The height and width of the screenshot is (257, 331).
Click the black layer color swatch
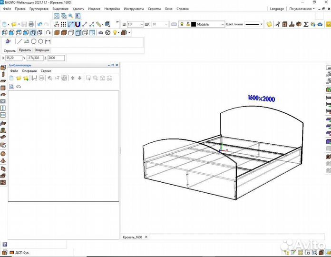click(194, 24)
